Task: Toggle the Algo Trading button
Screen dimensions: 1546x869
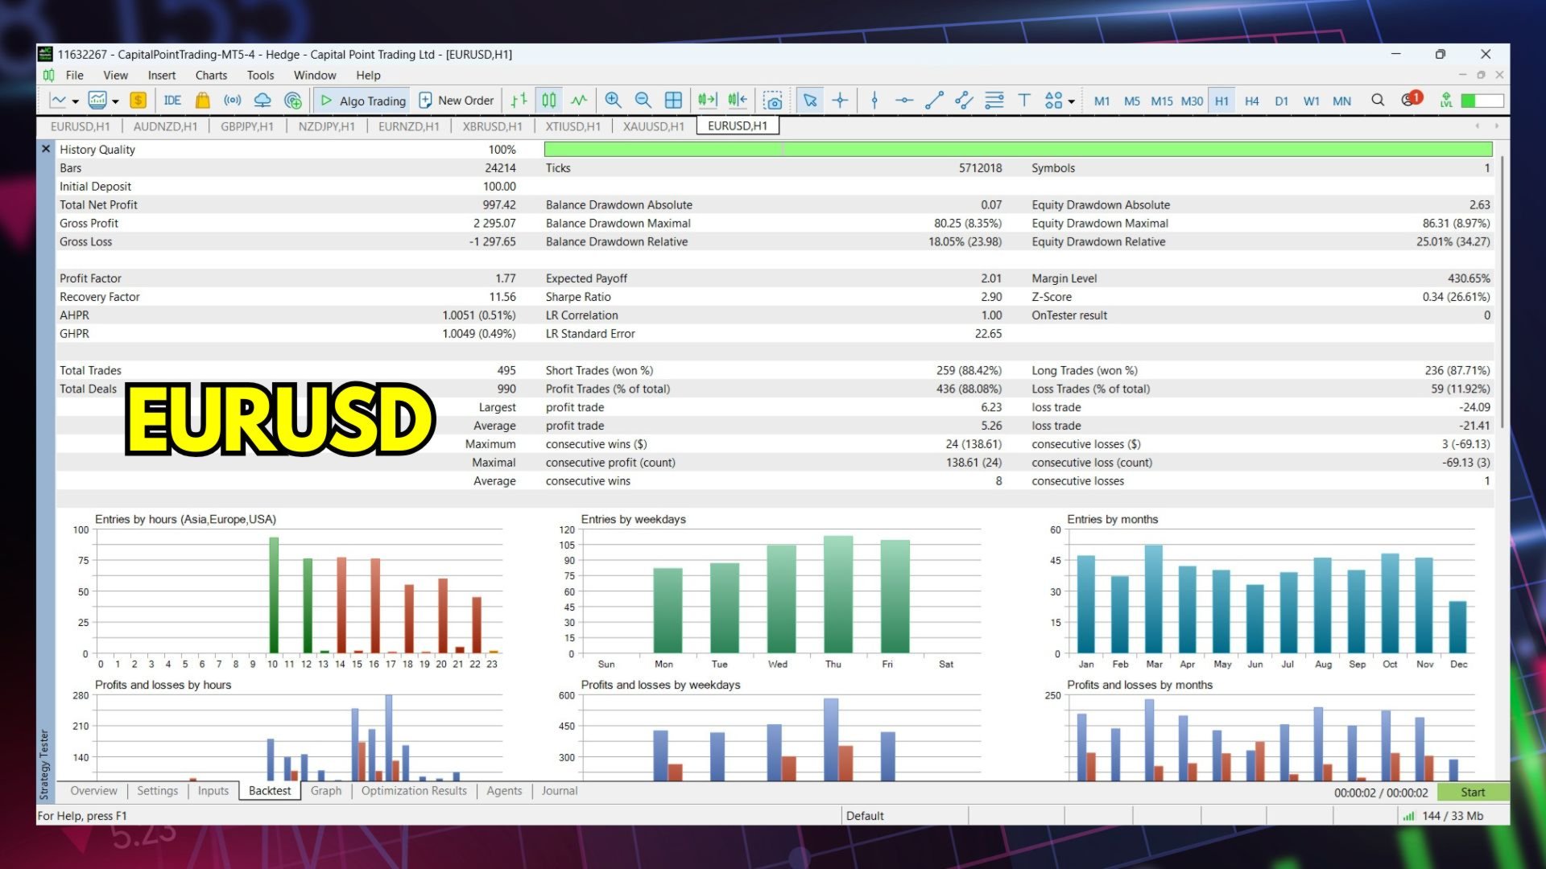Action: 363,101
